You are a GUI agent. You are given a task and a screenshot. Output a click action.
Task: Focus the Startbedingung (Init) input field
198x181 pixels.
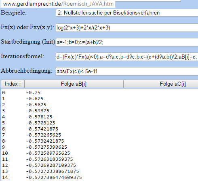[127, 42]
